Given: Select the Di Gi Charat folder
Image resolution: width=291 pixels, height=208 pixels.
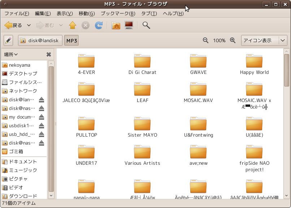Looking at the screenshot, I should click(142, 61).
